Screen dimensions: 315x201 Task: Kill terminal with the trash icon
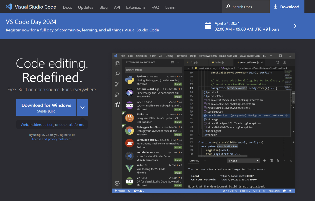(x=278, y=161)
